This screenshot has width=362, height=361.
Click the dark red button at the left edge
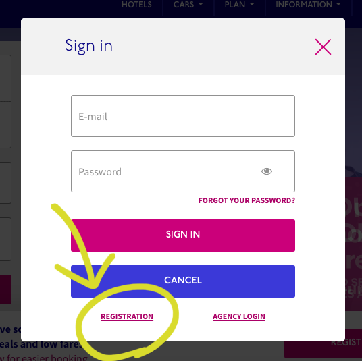[x=6, y=289]
